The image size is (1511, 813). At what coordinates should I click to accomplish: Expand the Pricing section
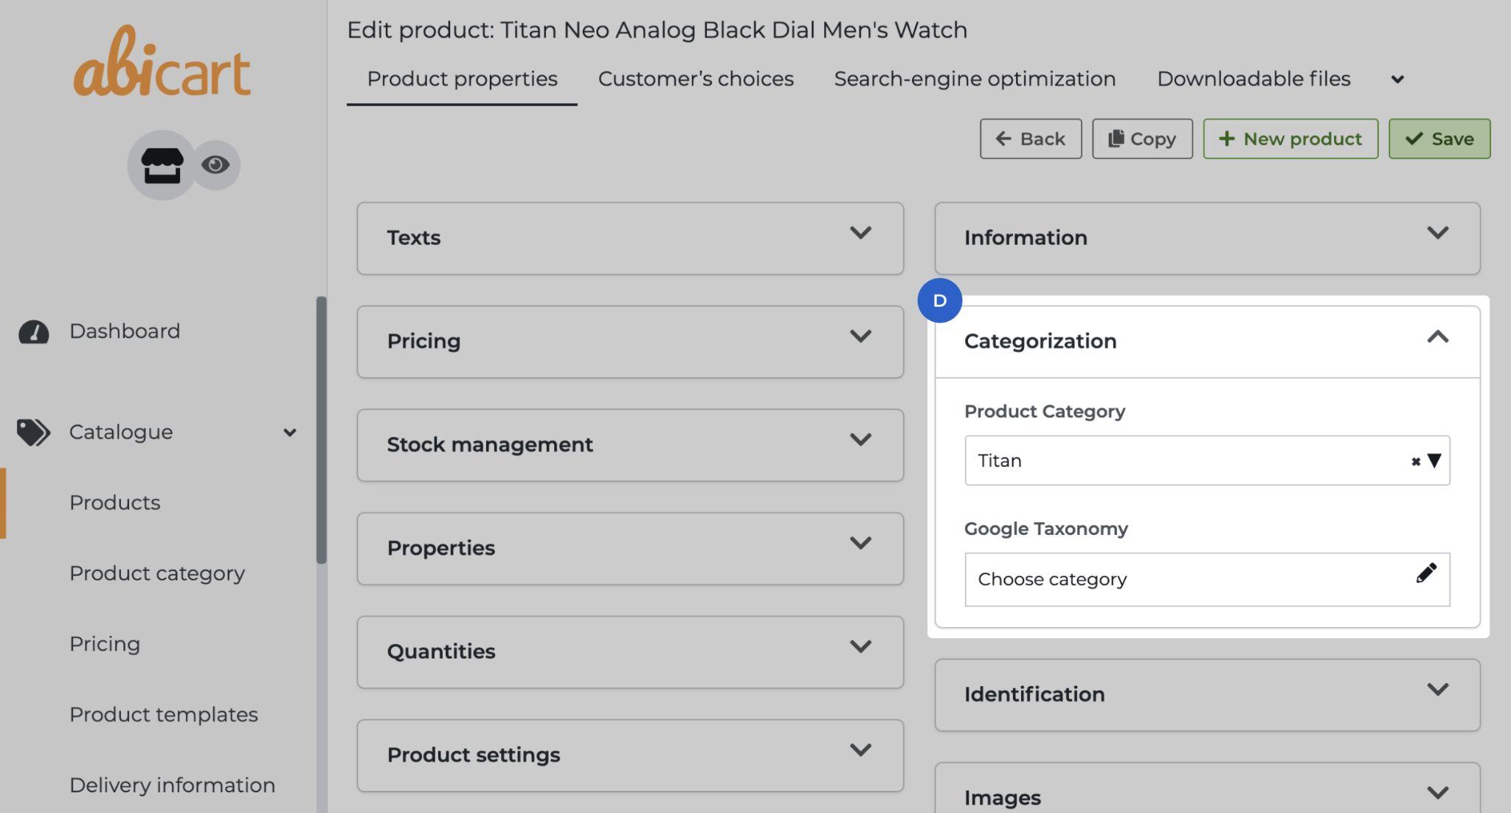click(860, 337)
